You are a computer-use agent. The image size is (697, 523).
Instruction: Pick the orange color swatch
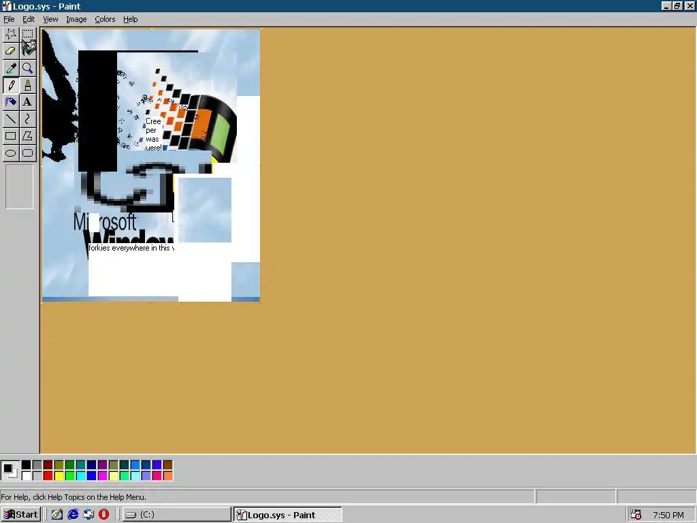click(167, 476)
